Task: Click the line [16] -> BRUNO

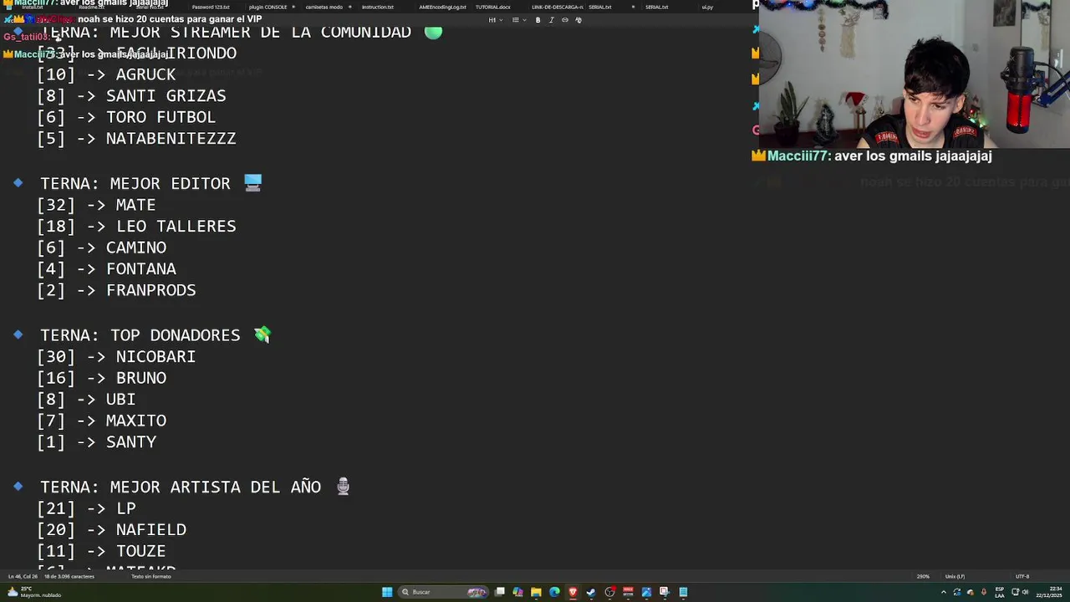Action: [101, 378]
